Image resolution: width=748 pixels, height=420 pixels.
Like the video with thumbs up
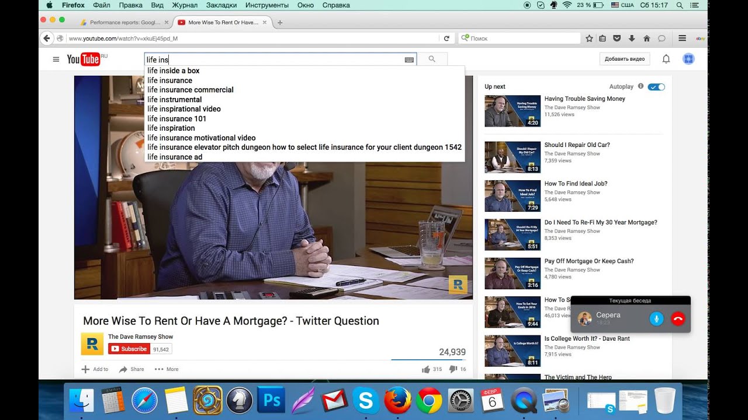(425, 369)
